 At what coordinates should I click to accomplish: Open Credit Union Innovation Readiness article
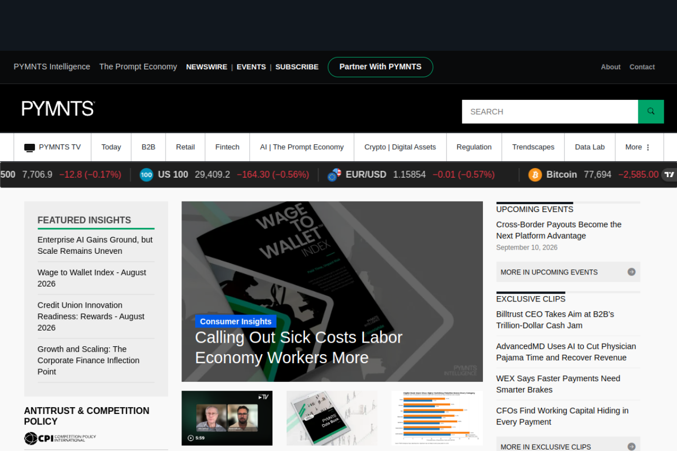pos(91,316)
